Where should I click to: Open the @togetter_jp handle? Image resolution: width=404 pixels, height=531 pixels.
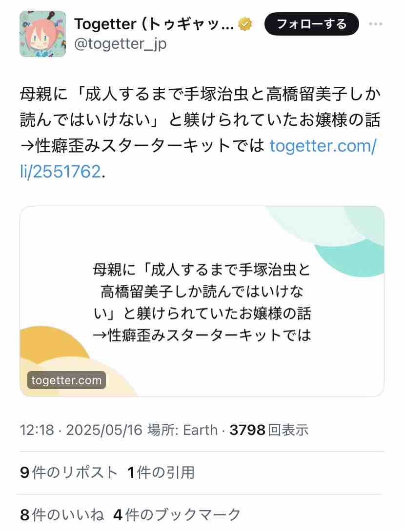(x=121, y=44)
